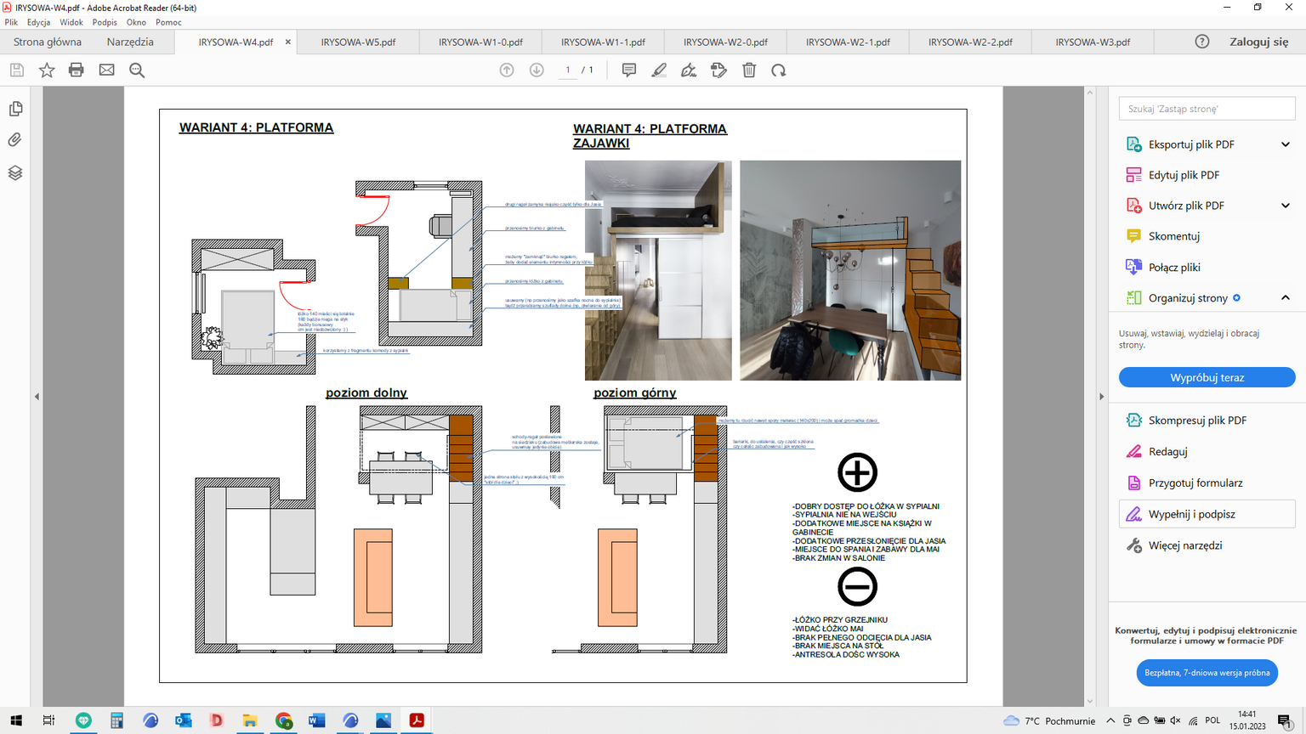Open the layers panel in left sidebar
This screenshot has width=1306, height=734.
[15, 173]
